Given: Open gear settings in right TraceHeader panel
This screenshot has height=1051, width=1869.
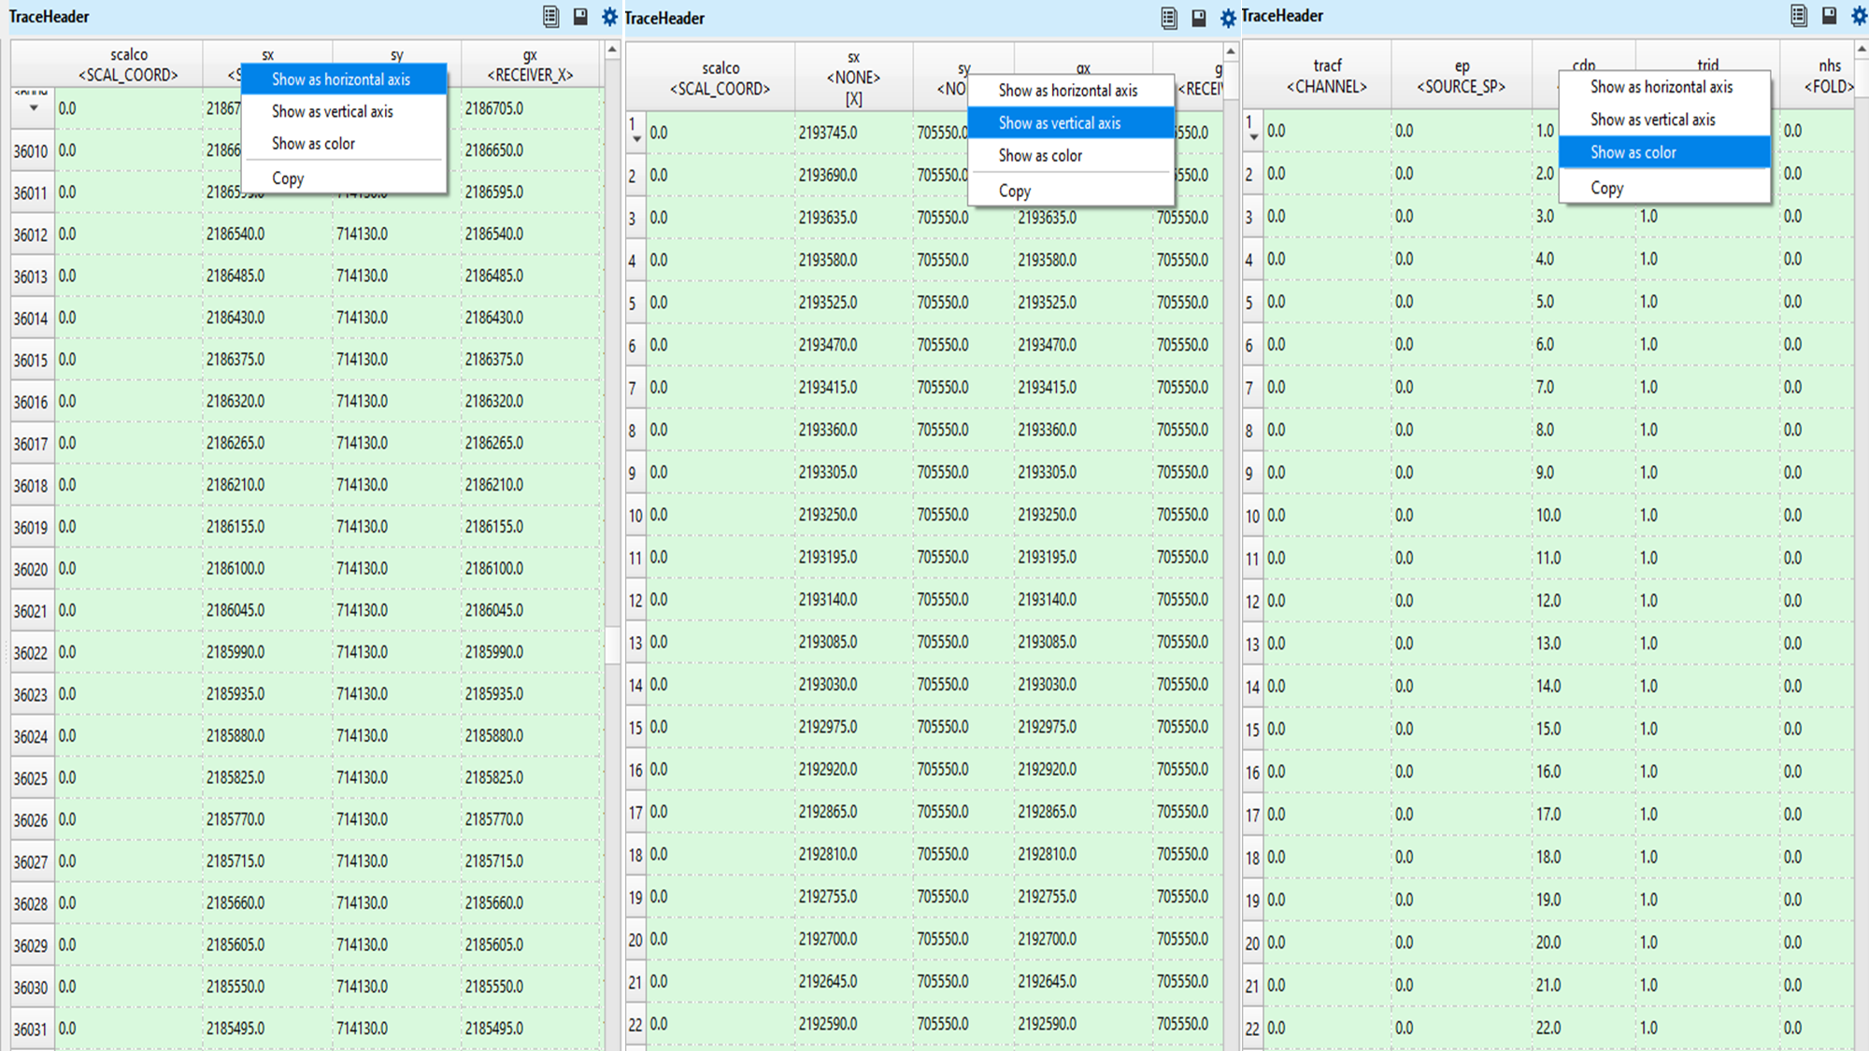Looking at the screenshot, I should 1859,16.
